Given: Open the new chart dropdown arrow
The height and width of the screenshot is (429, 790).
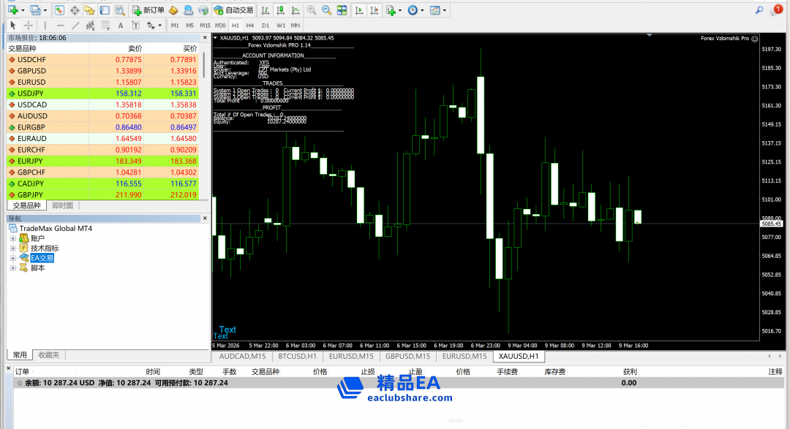Looking at the screenshot, I should (23, 11).
